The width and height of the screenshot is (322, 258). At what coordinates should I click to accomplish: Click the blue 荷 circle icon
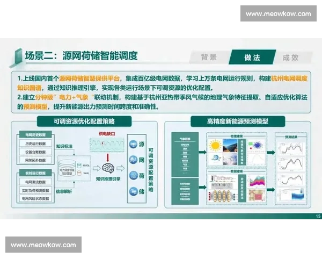(133, 176)
